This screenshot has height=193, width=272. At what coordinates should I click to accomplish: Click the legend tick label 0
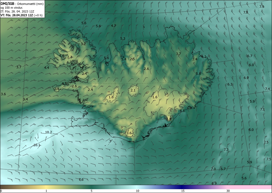(1, 191)
